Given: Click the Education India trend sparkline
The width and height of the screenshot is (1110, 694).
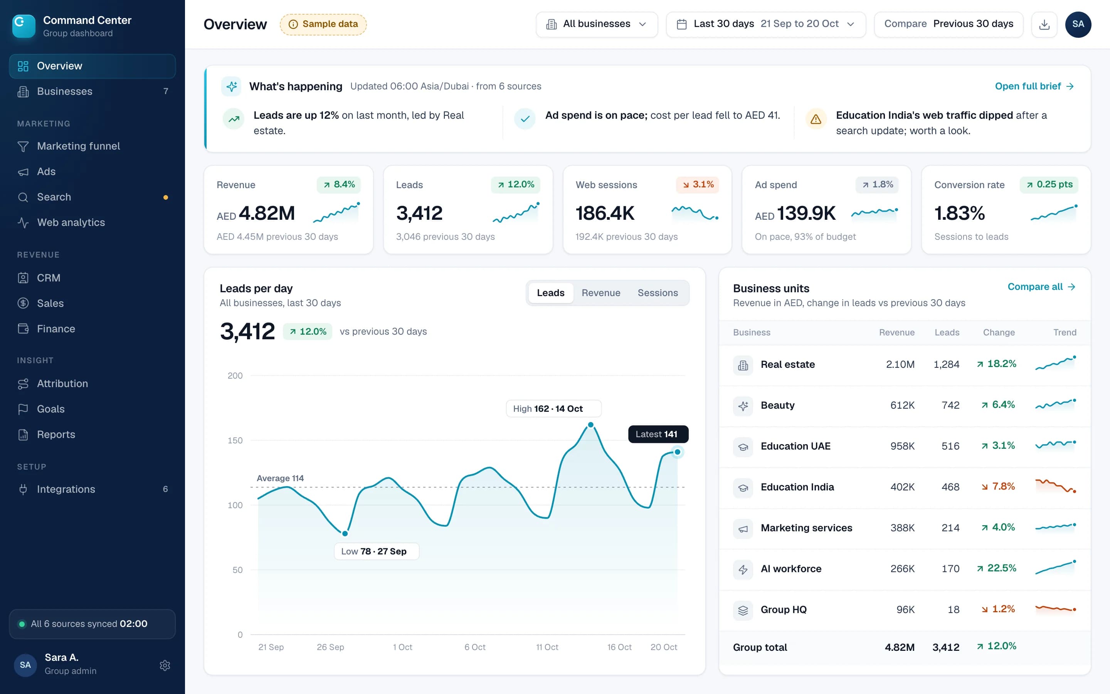Looking at the screenshot, I should click(x=1055, y=487).
